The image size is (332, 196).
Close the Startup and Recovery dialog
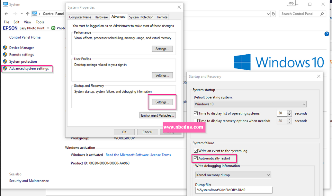tap(319, 76)
